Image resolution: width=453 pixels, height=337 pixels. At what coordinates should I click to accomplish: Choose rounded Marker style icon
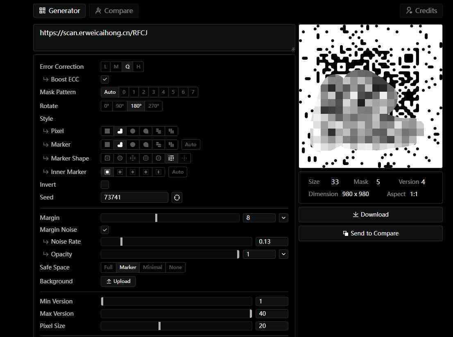(120, 145)
